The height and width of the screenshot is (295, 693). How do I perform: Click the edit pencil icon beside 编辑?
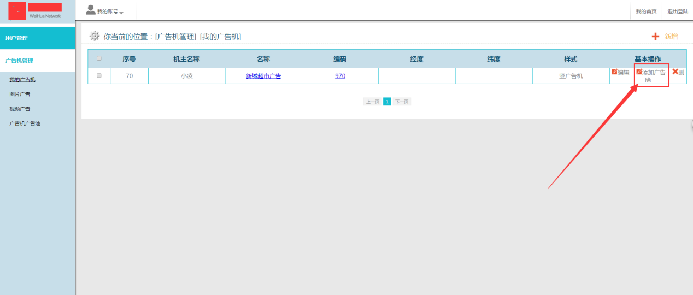pos(614,72)
